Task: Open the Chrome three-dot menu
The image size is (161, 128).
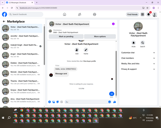Action: (158, 8)
